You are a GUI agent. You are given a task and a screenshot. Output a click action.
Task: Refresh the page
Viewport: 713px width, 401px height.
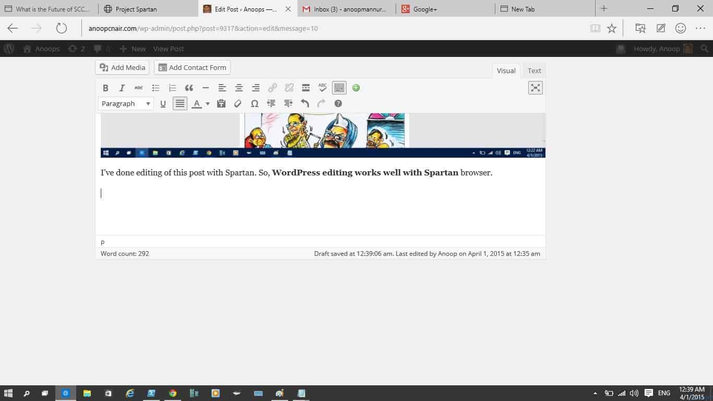click(62, 28)
